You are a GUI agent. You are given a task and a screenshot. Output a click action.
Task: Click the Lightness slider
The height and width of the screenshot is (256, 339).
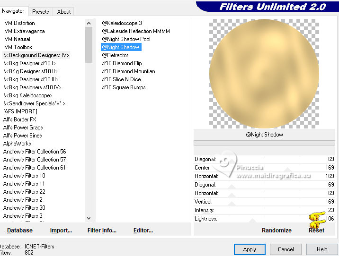[x=264, y=219]
